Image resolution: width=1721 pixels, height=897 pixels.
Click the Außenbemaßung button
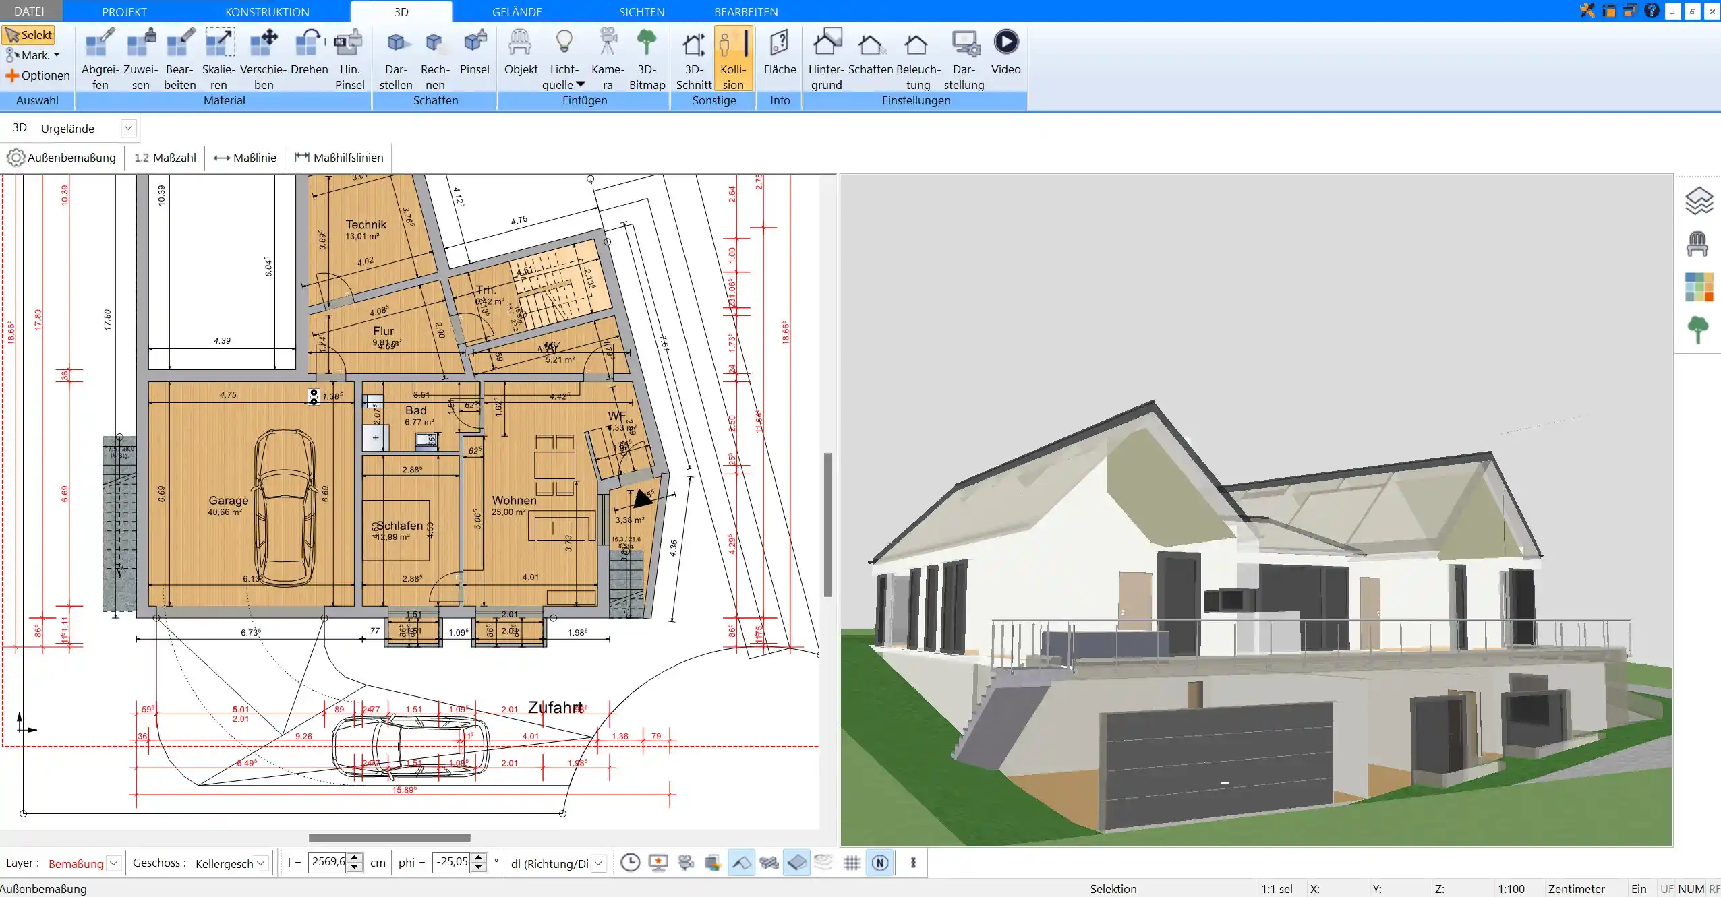coord(61,158)
